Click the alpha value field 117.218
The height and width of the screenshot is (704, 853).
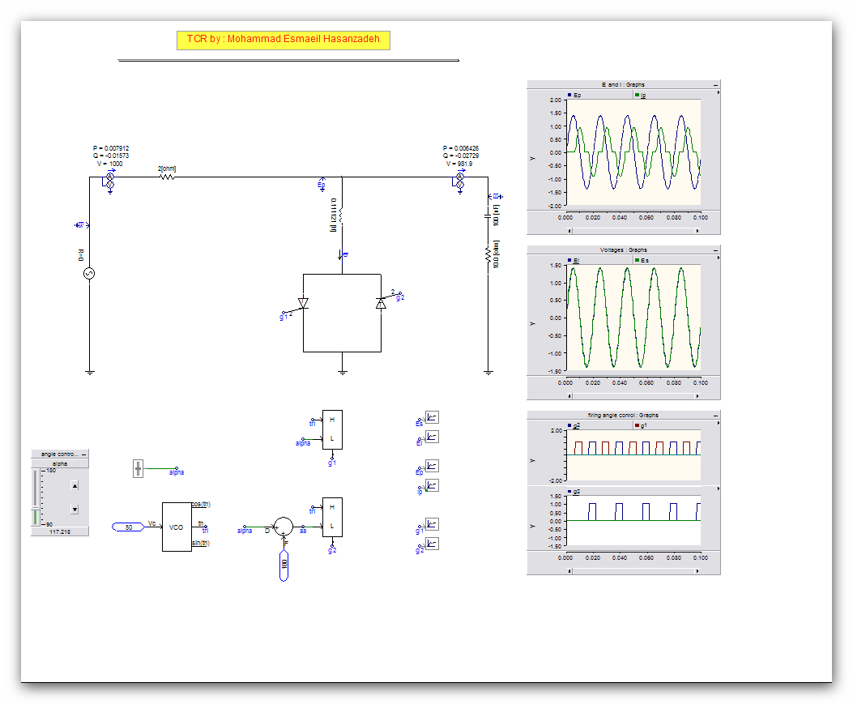[x=60, y=531]
